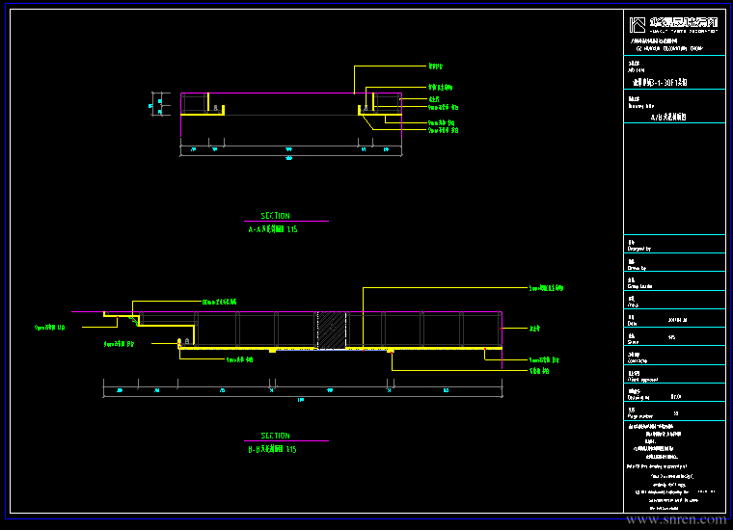Select the 'Drawn by' field in the title block
This screenshot has width=733, height=530.
[674, 263]
